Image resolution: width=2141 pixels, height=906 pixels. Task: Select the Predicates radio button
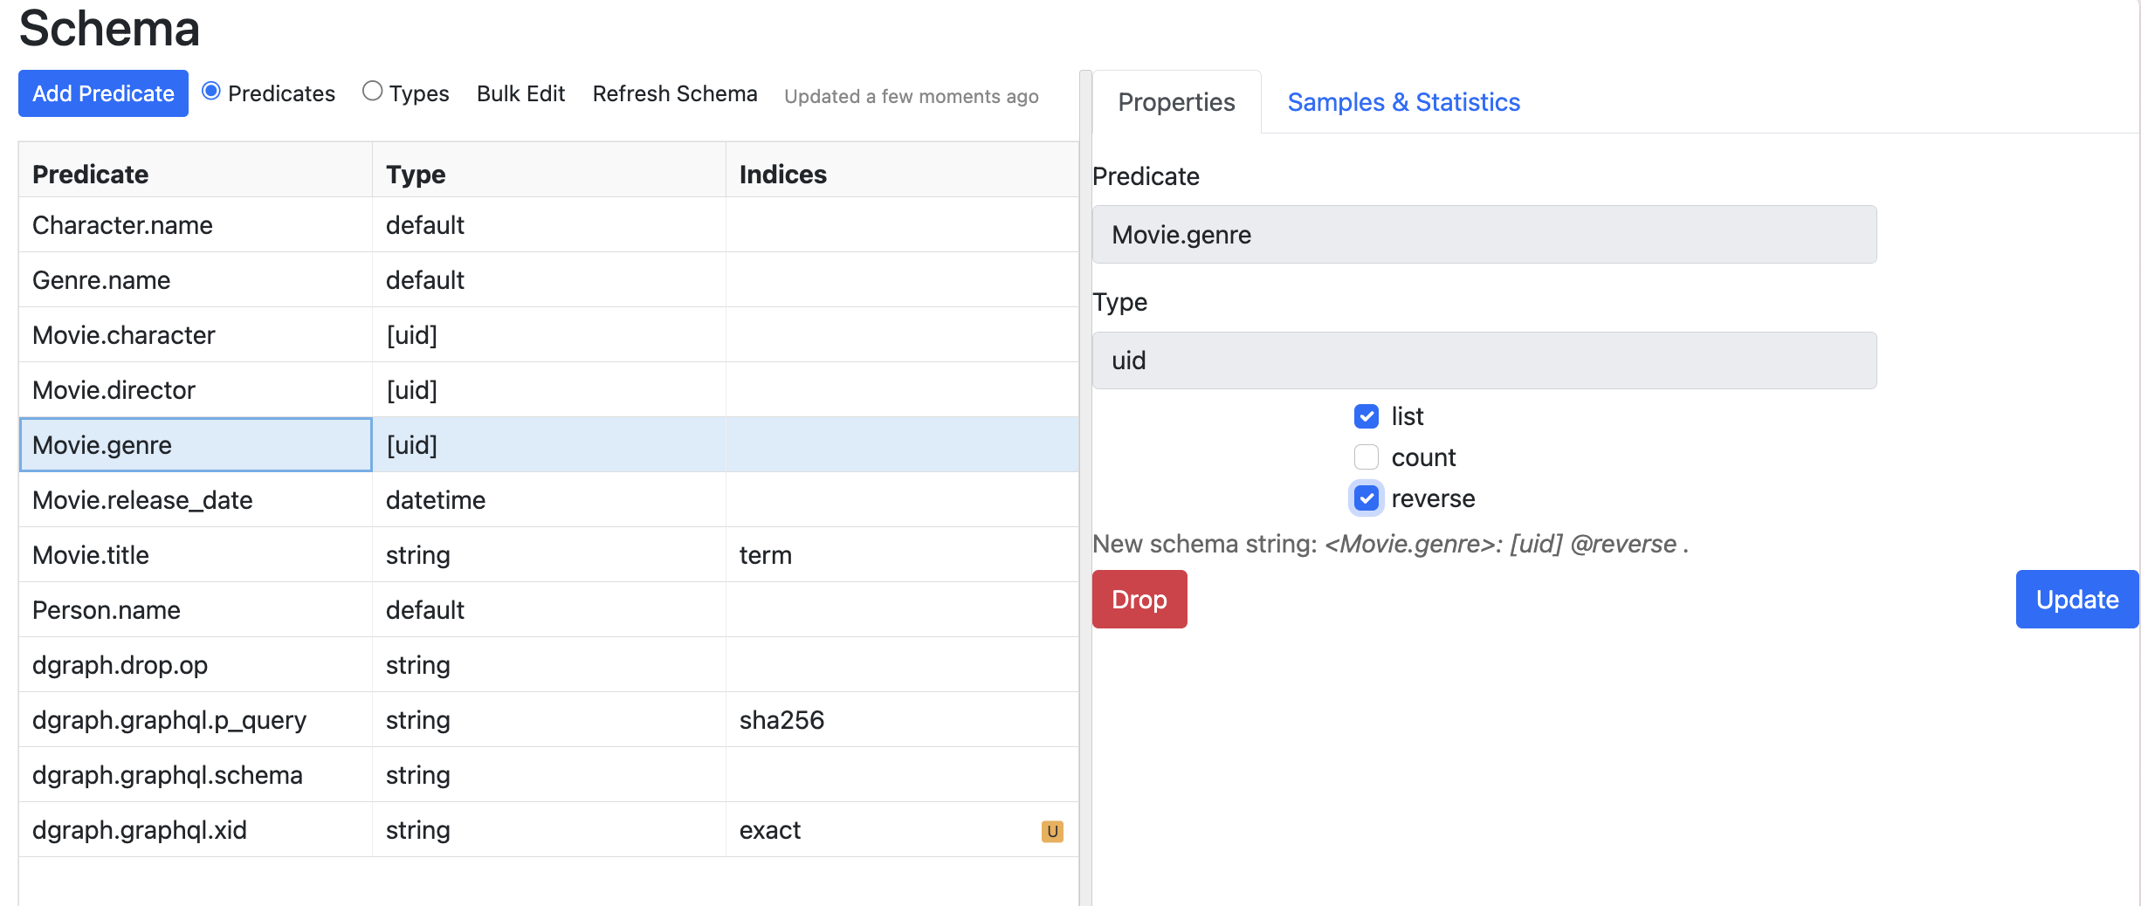click(x=211, y=92)
